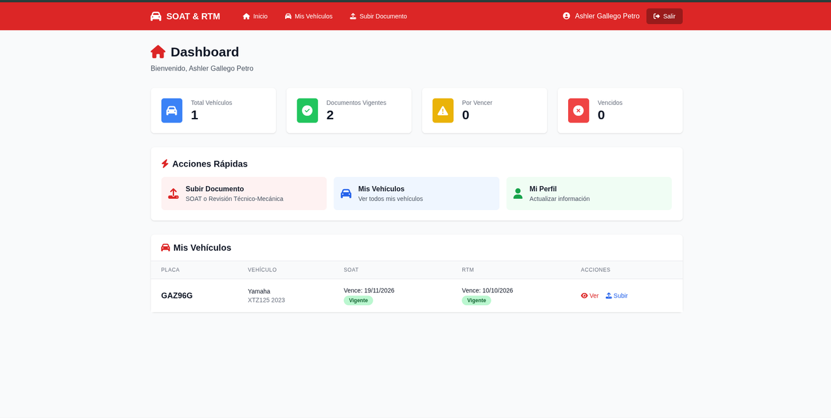Click the car icon in Mis Vehículos nav item
This screenshot has width=831, height=418.
coord(288,16)
